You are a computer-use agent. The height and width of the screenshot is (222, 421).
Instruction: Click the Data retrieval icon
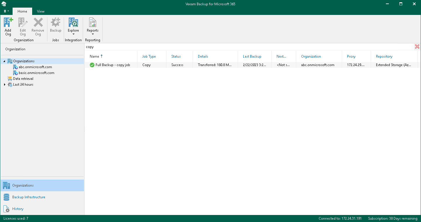click(x=10, y=79)
